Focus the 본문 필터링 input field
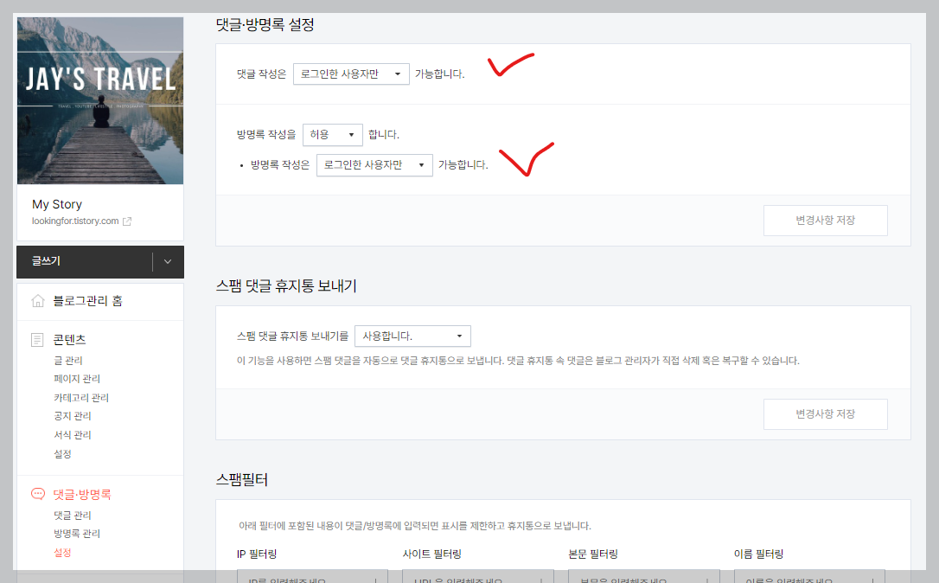Screen dimensions: 939x583 pos(643,576)
